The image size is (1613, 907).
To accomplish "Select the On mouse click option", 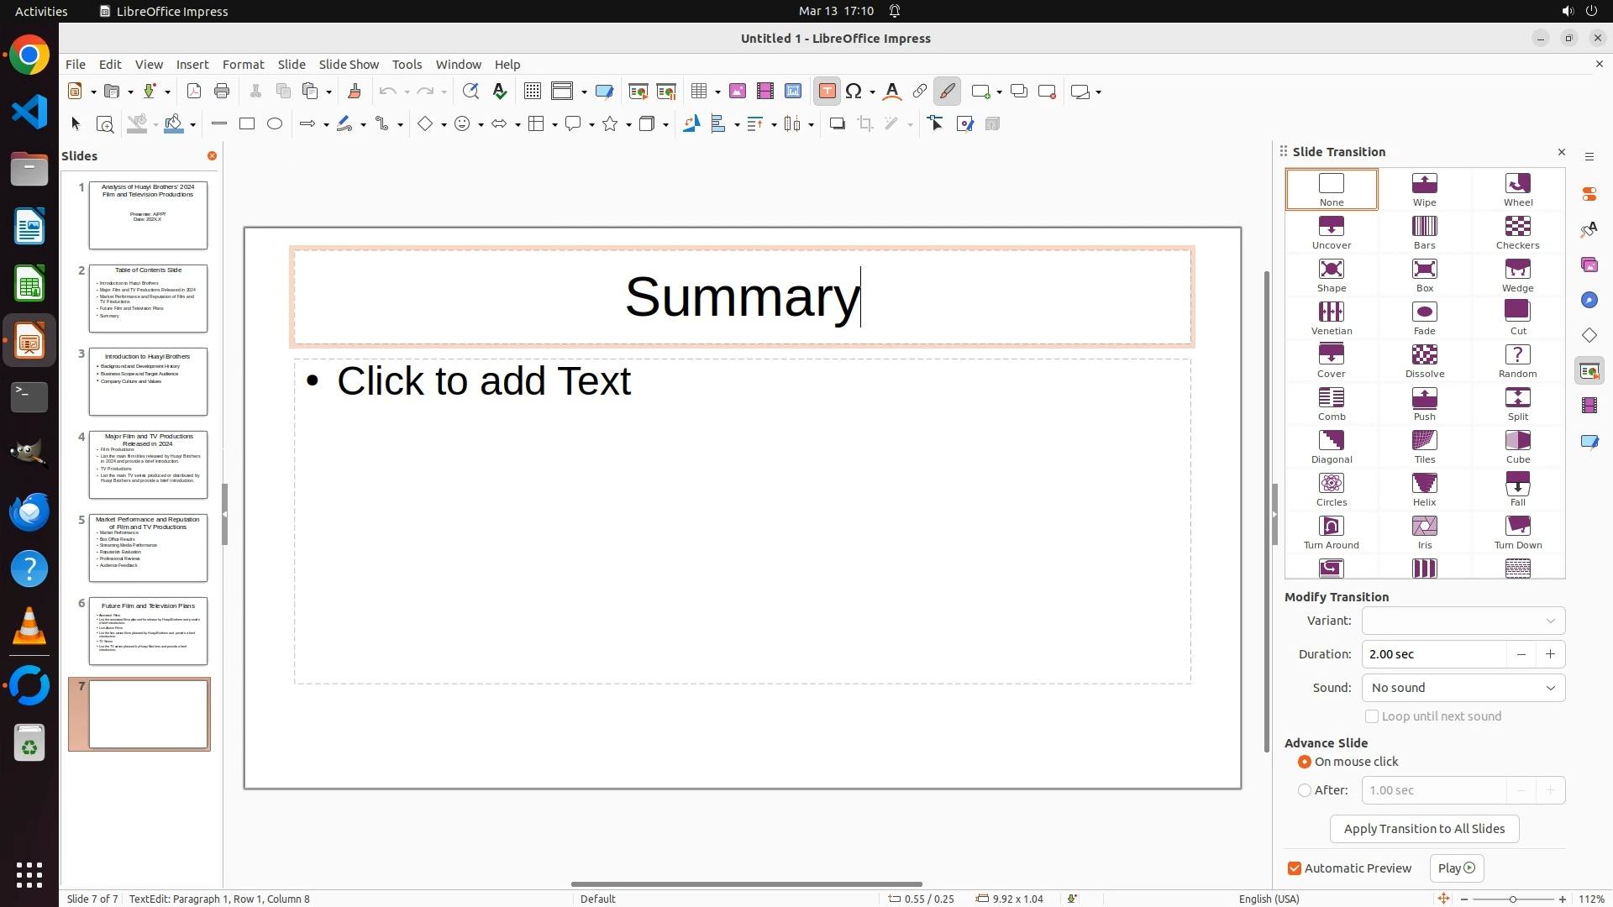I will click(x=1305, y=762).
